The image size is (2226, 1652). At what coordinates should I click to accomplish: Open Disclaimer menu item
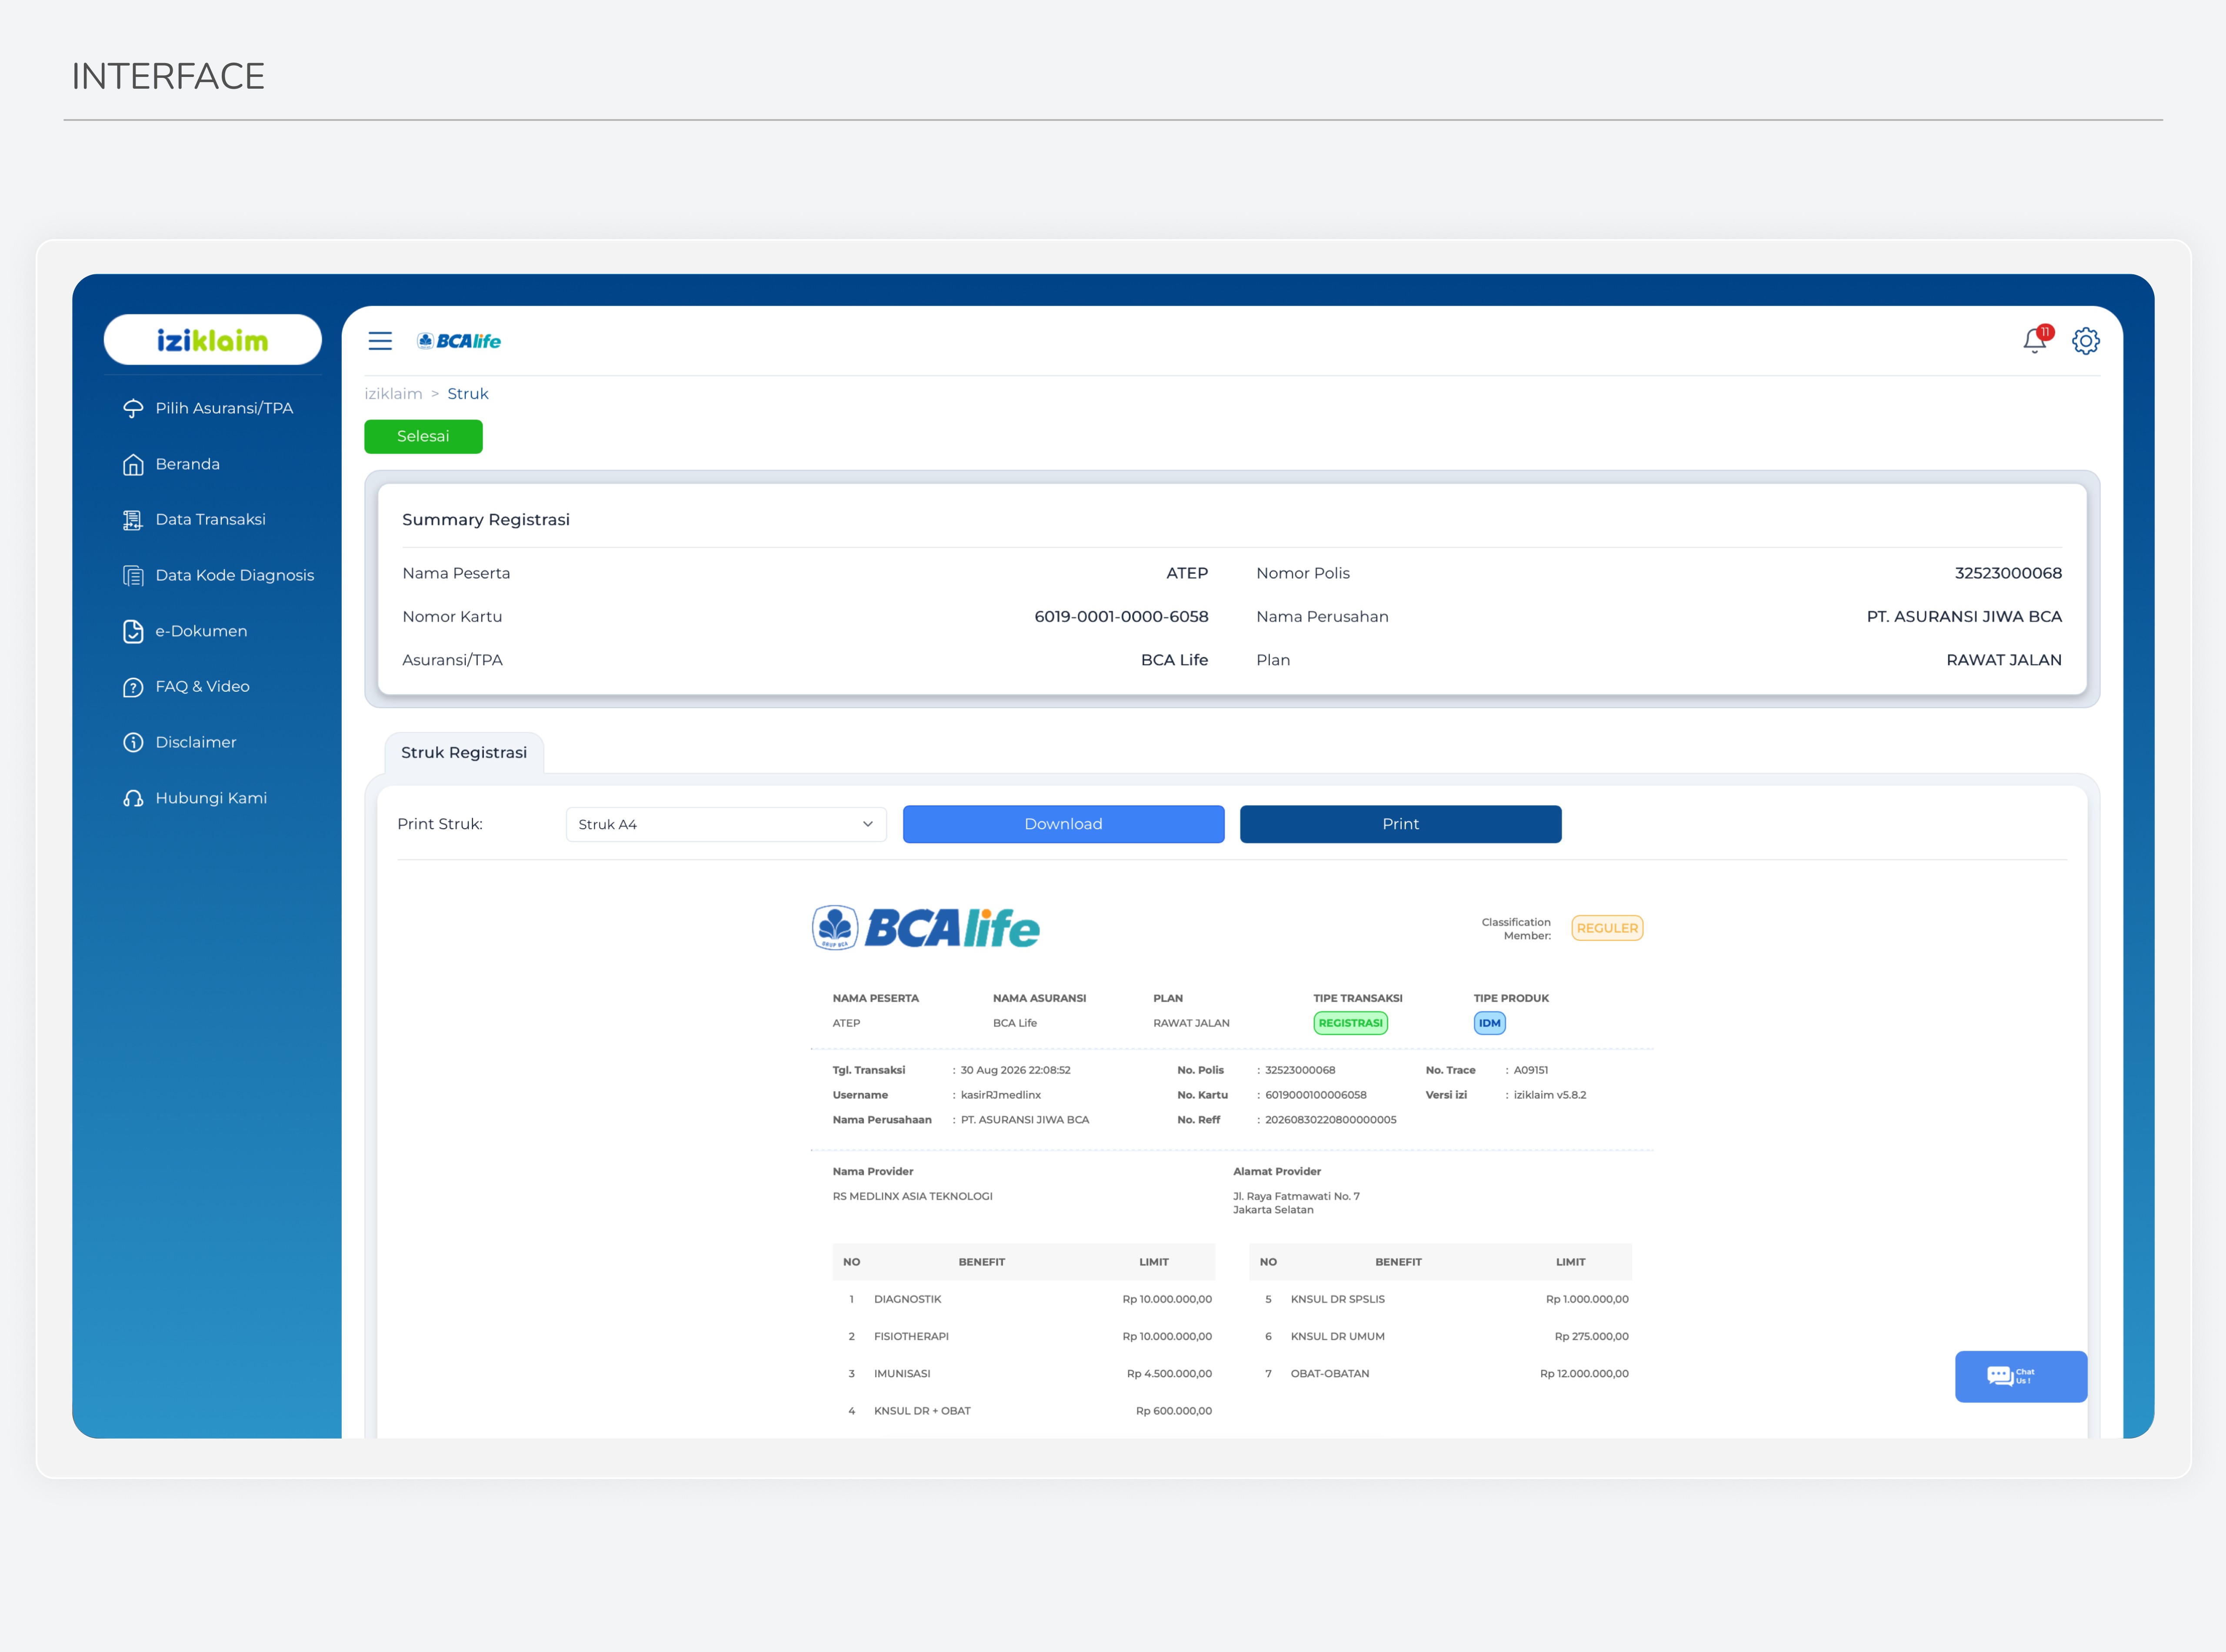click(196, 742)
